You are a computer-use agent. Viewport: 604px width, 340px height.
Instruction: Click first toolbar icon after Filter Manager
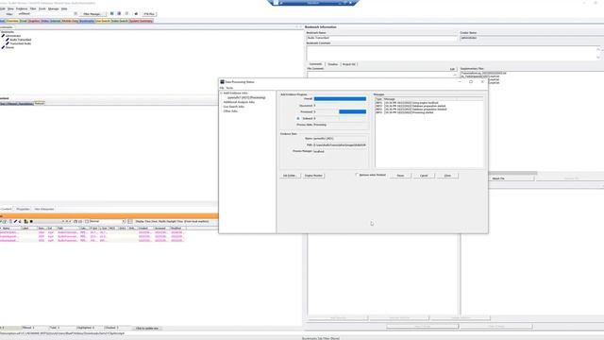tap(112, 13)
